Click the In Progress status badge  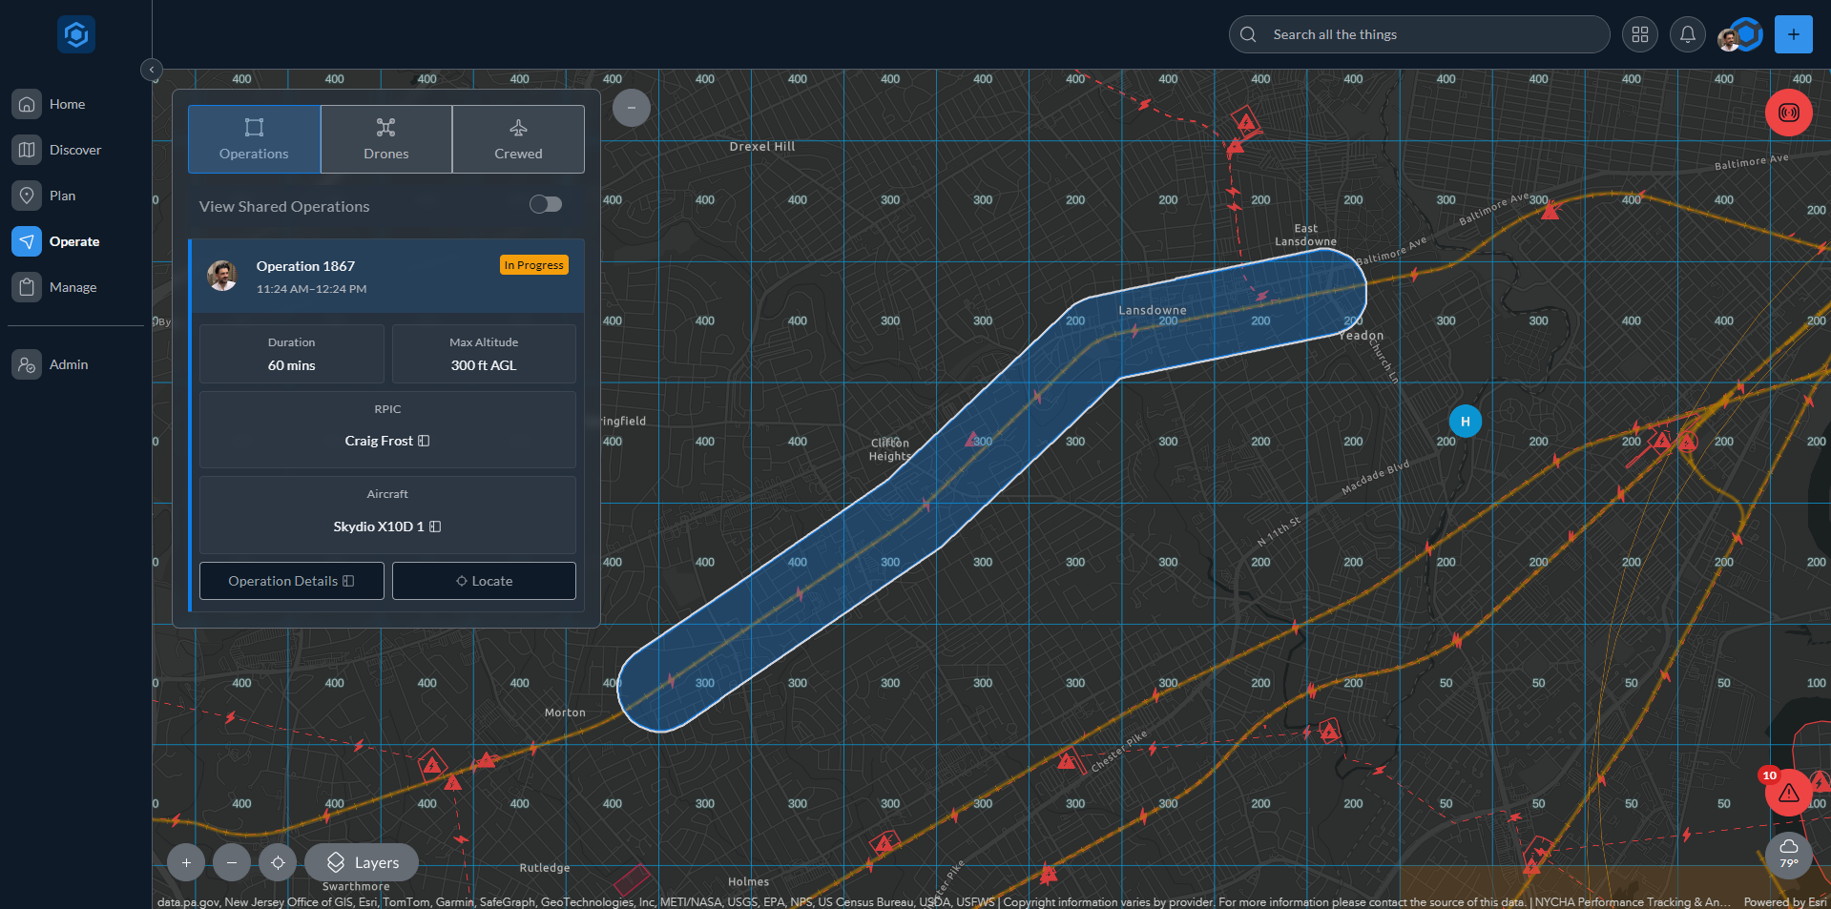534,265
